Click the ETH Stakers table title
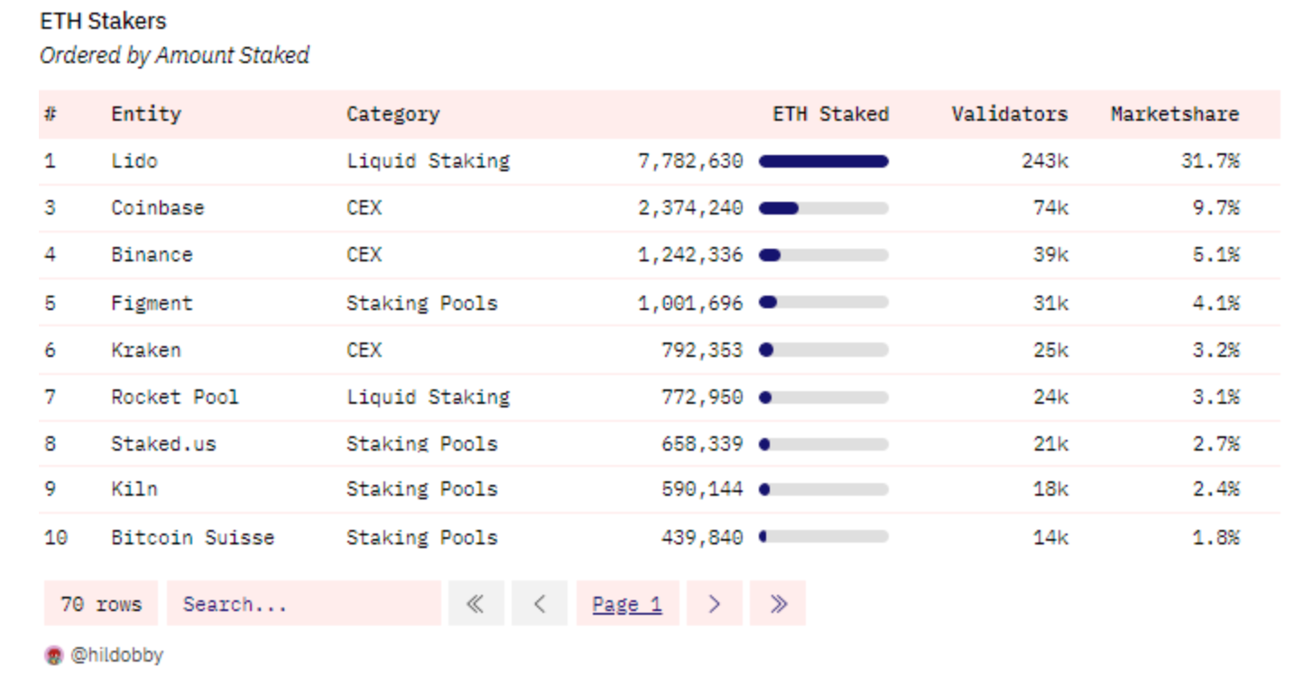This screenshot has height=685, width=1294. 103,21
